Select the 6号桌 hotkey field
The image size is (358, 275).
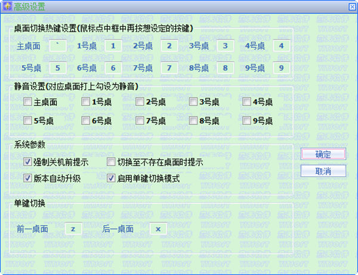[113, 68]
